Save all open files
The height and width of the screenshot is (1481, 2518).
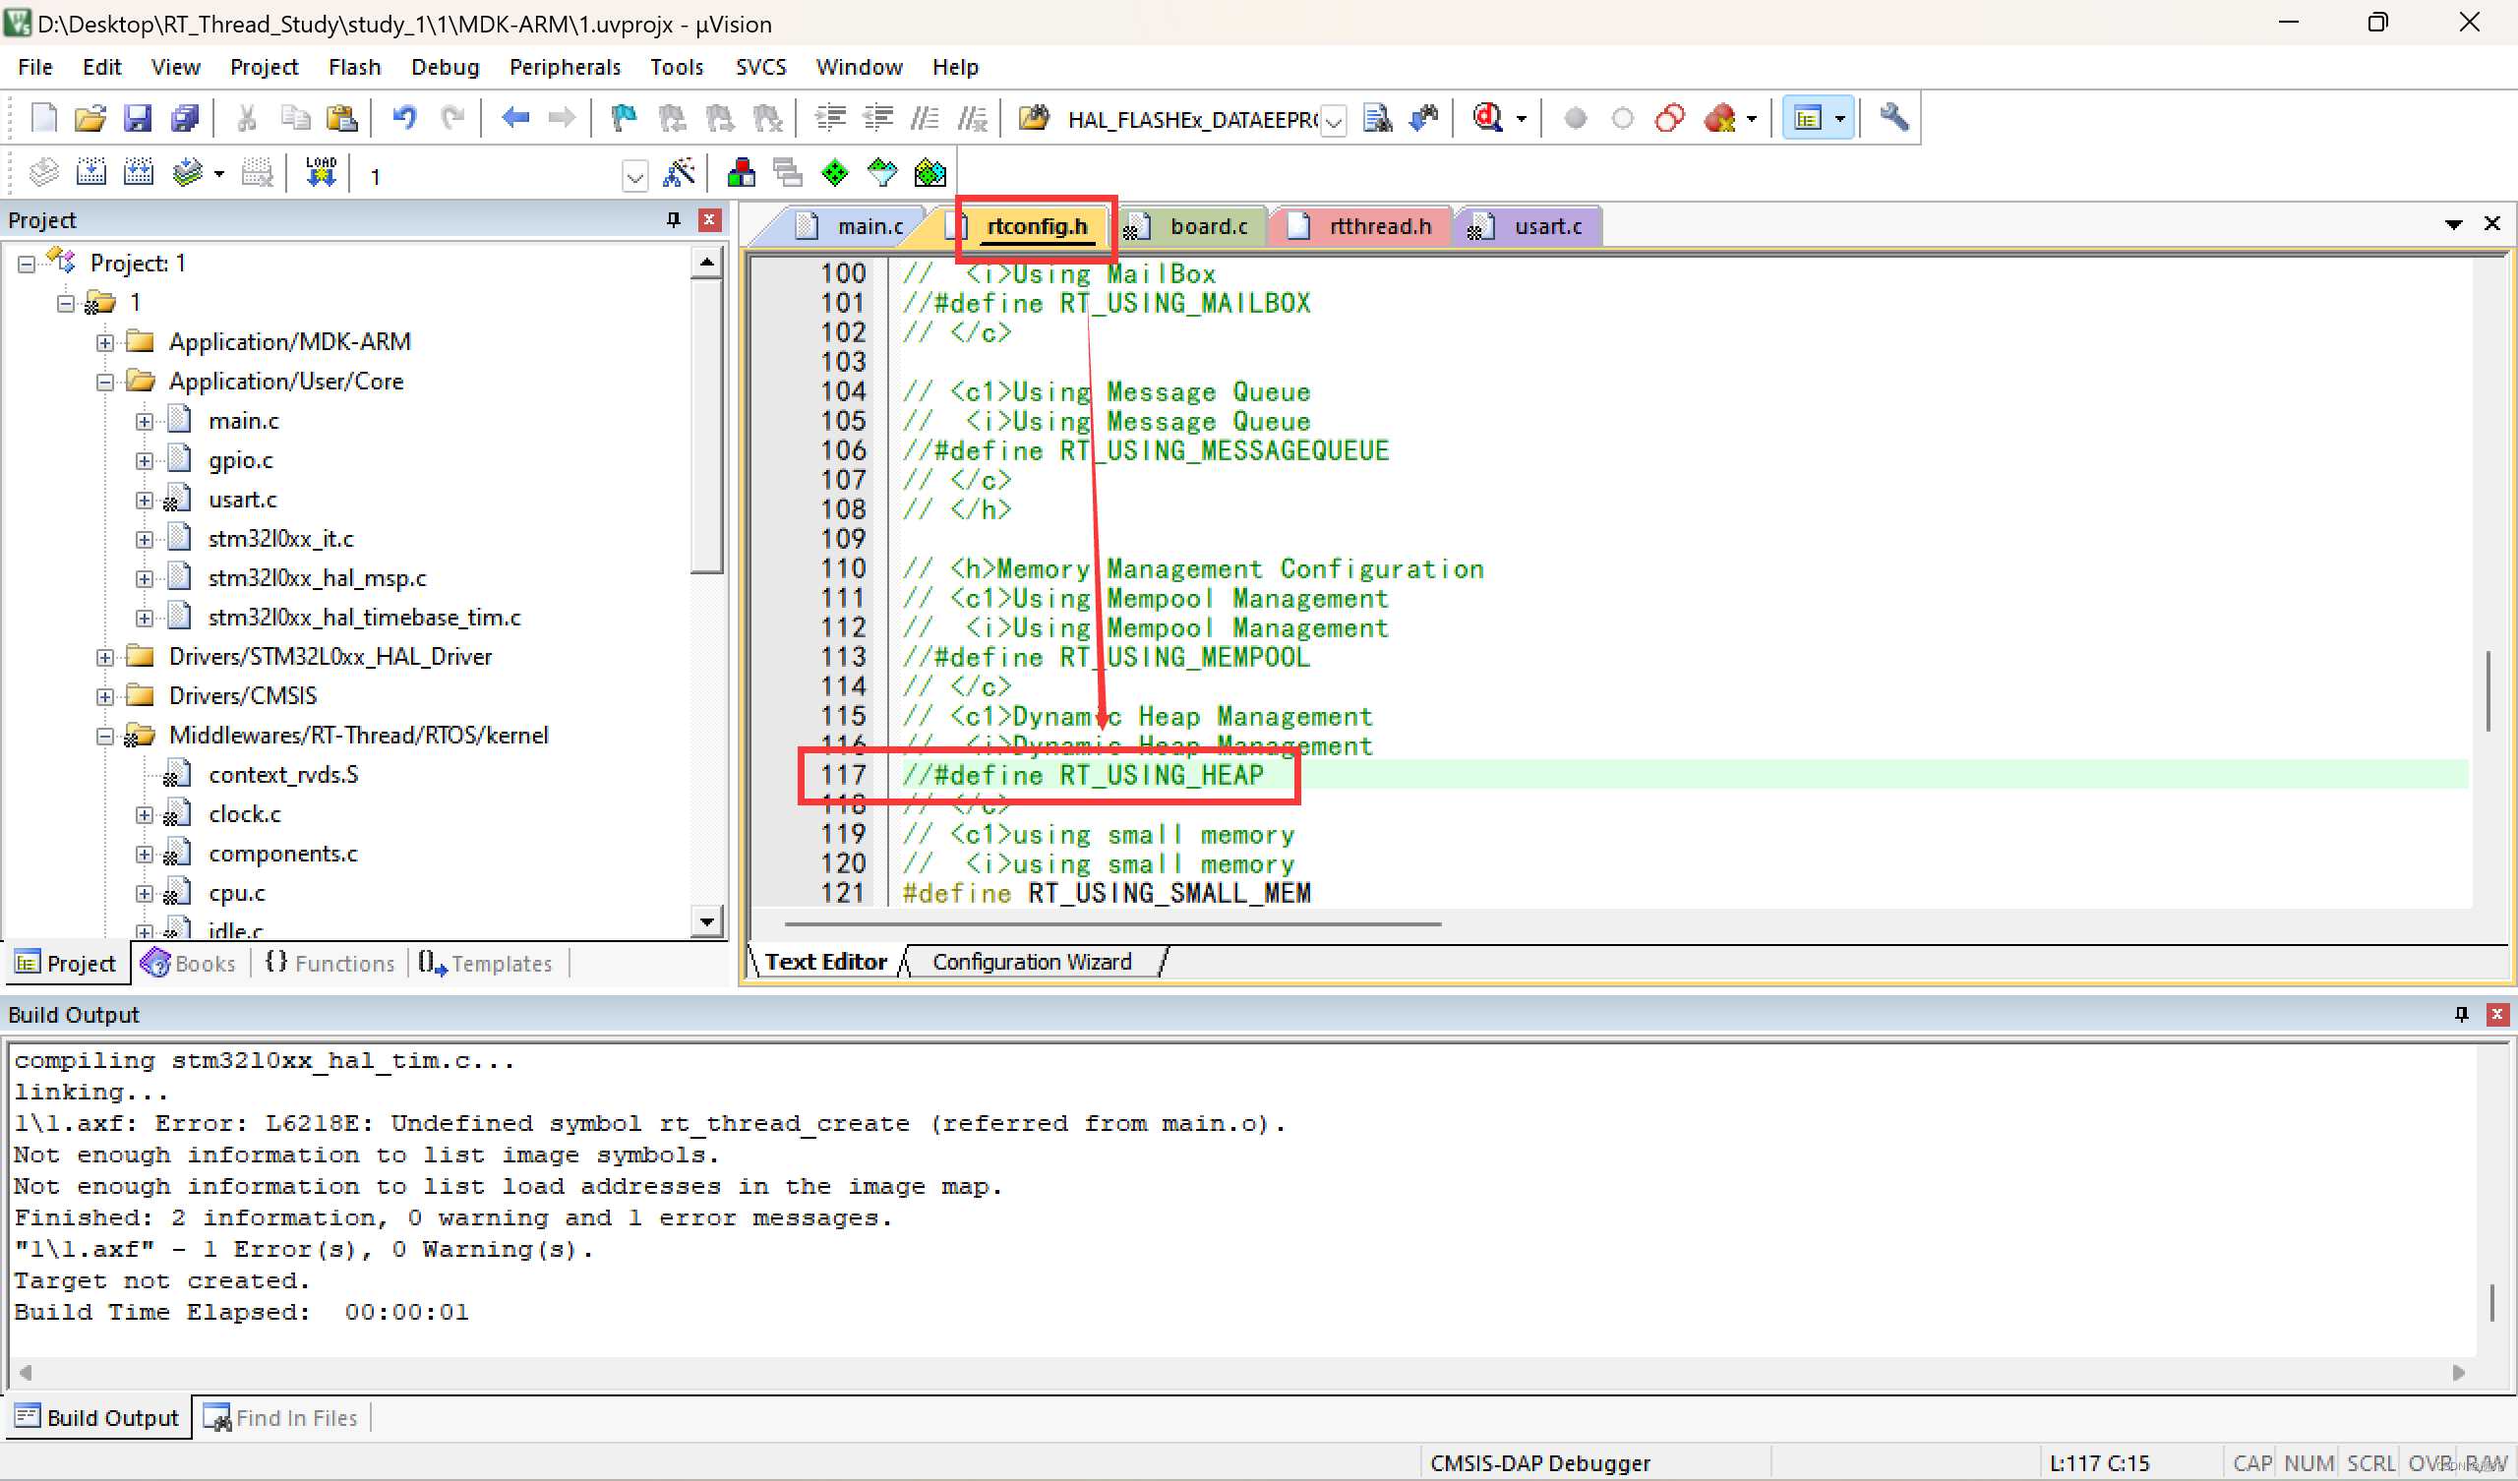tap(185, 117)
